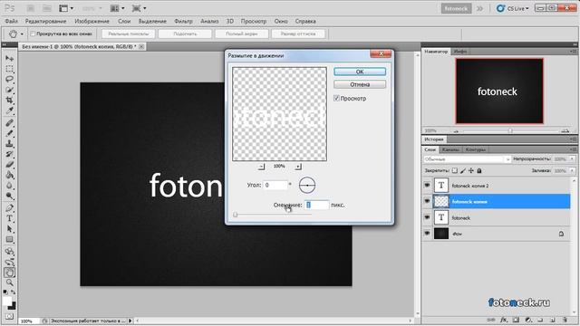The width and height of the screenshot is (580, 326).
Task: Hide the Фон background layer
Action: 427,234
